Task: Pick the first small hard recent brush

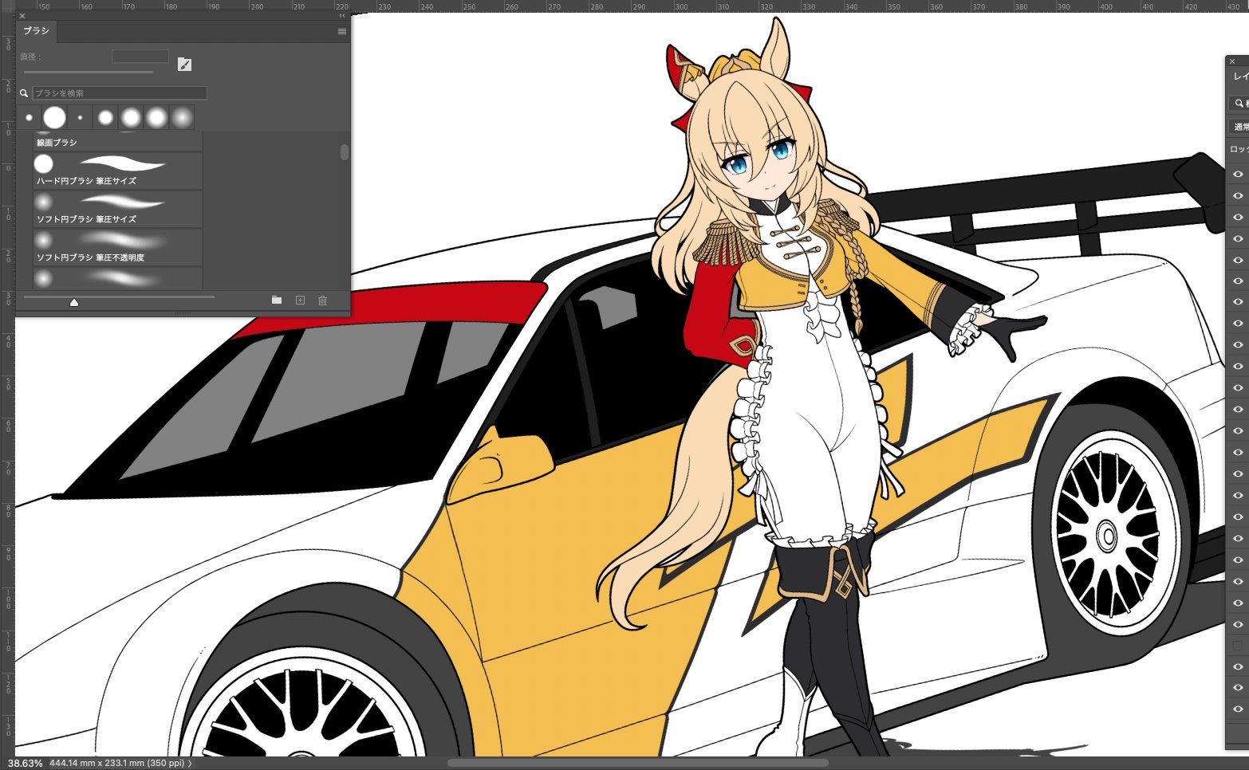Action: [30, 117]
